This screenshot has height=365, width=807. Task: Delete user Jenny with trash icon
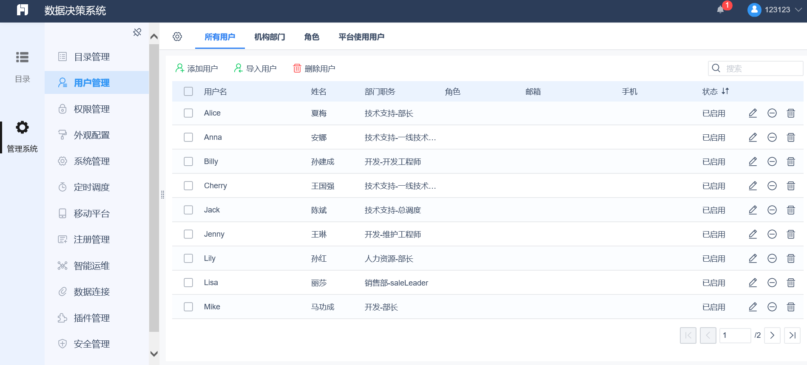[x=791, y=234]
